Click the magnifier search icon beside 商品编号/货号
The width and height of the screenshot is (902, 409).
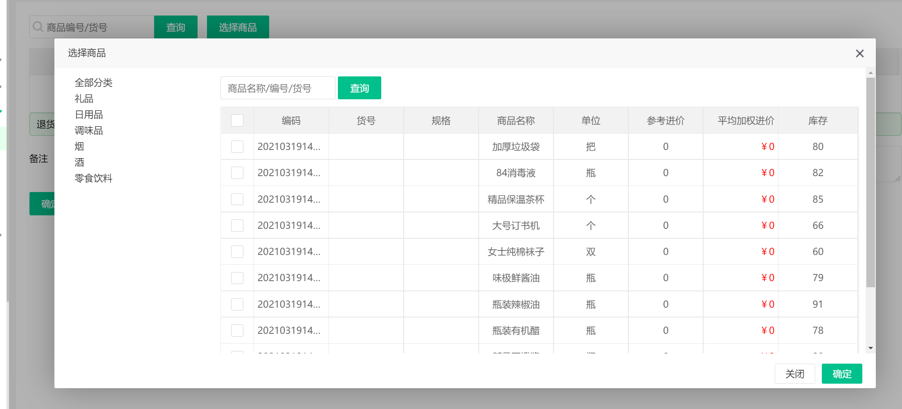click(x=37, y=26)
